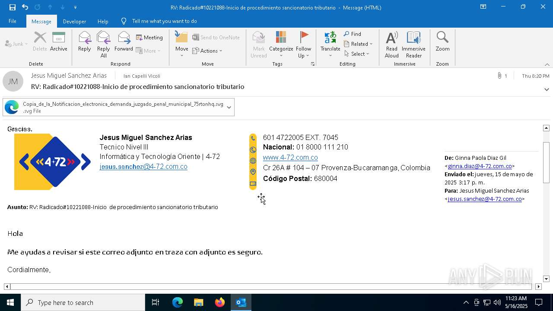Click the Find search tool

point(353,34)
